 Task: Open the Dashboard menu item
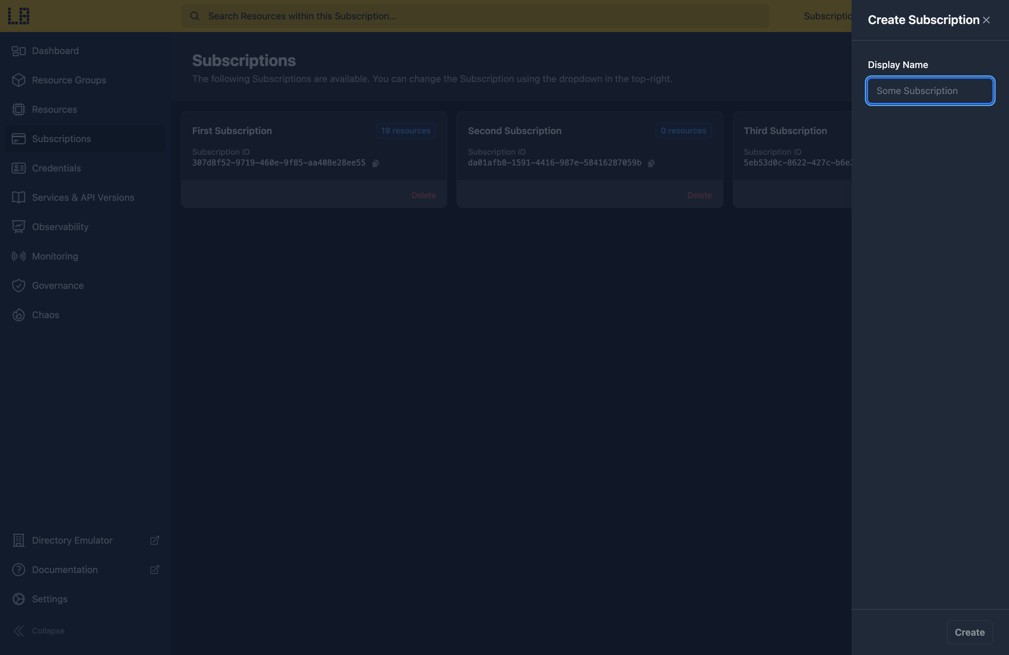(x=86, y=51)
